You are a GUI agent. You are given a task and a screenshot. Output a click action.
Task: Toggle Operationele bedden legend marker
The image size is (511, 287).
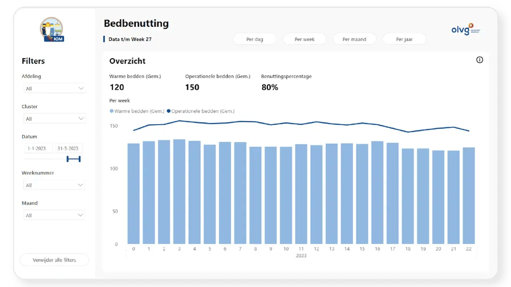pos(169,111)
